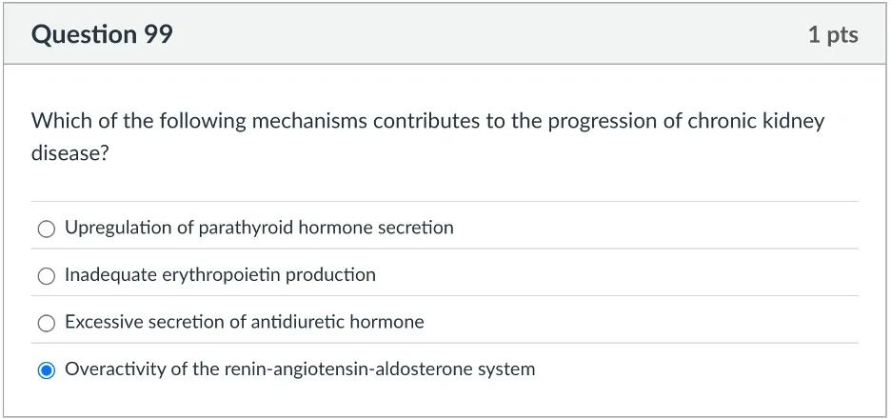Image resolution: width=891 pixels, height=419 pixels.
Task: Click the 'Inadequate erythropoietin production' answer text
Action: [220, 275]
